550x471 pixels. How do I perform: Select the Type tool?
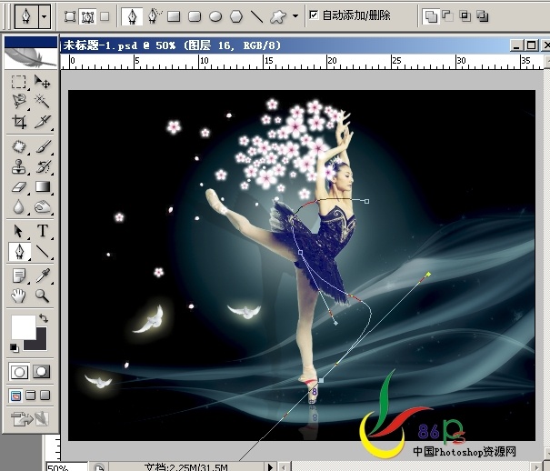[43, 231]
